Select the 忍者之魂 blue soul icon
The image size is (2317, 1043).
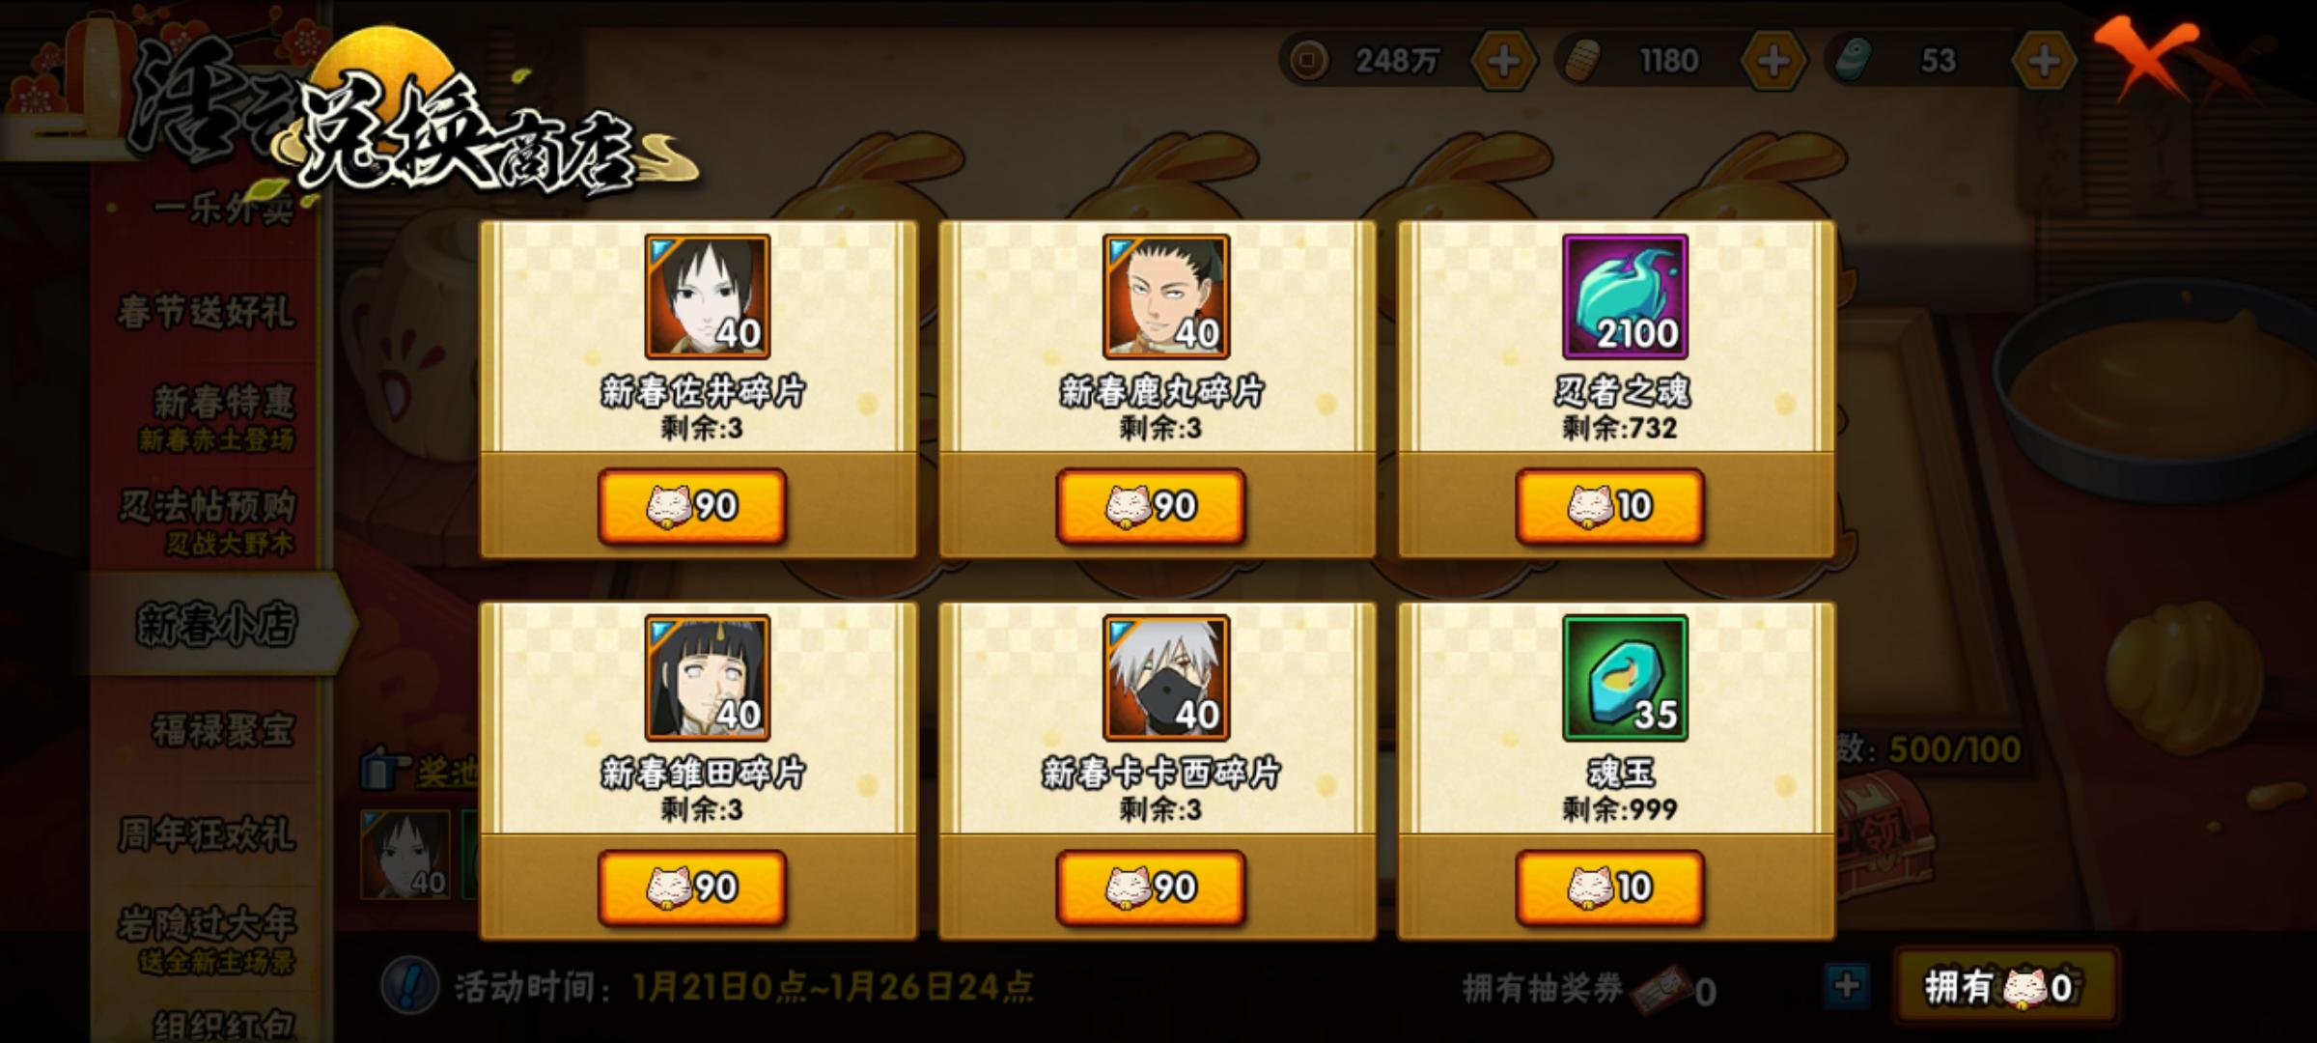click(x=1626, y=296)
